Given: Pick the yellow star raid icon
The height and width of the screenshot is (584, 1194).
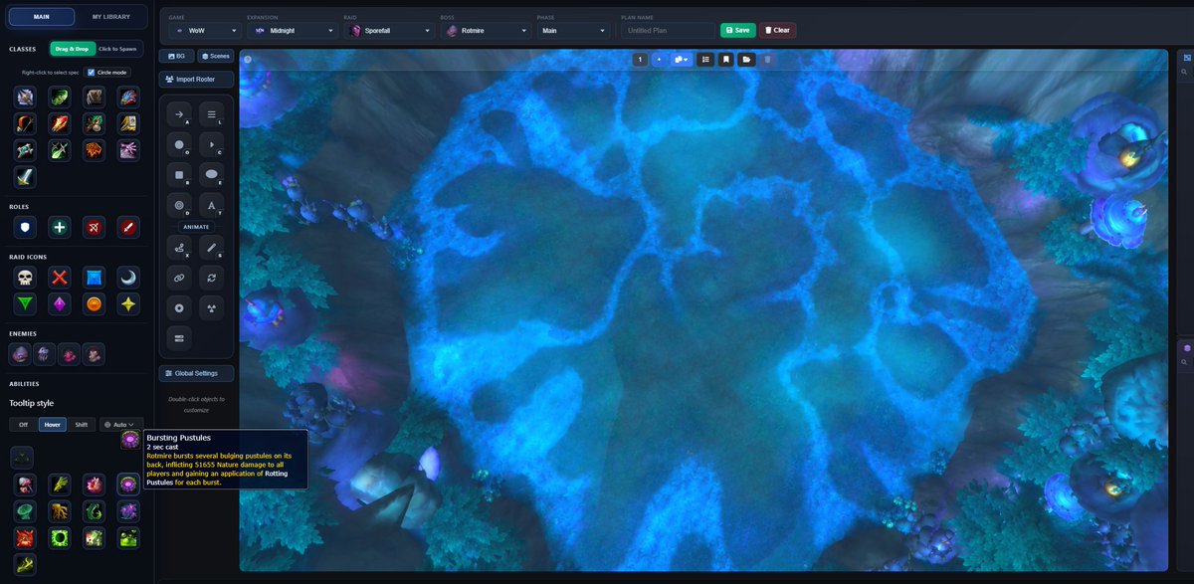Looking at the screenshot, I should tap(129, 304).
